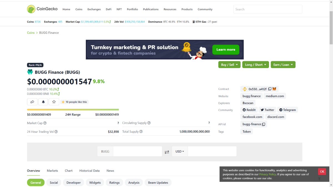Open the Privacy Policy link
The width and height of the screenshot is (333, 187).
click(x=268, y=174)
